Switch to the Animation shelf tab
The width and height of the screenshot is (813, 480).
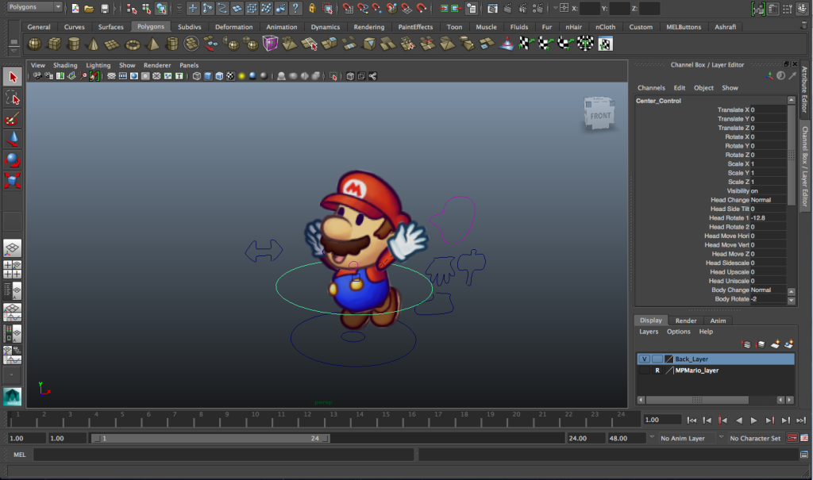point(282,27)
